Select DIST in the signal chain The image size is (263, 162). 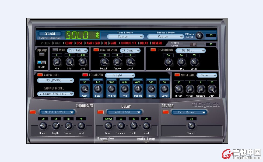[x=79, y=43]
